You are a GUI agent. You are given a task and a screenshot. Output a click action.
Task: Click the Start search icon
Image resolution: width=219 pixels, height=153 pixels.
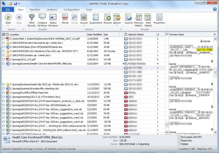[8, 17]
